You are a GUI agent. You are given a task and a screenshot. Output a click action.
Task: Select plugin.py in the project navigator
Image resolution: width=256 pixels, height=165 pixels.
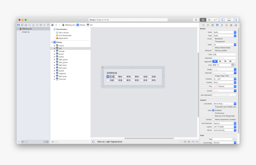[x=26, y=32]
